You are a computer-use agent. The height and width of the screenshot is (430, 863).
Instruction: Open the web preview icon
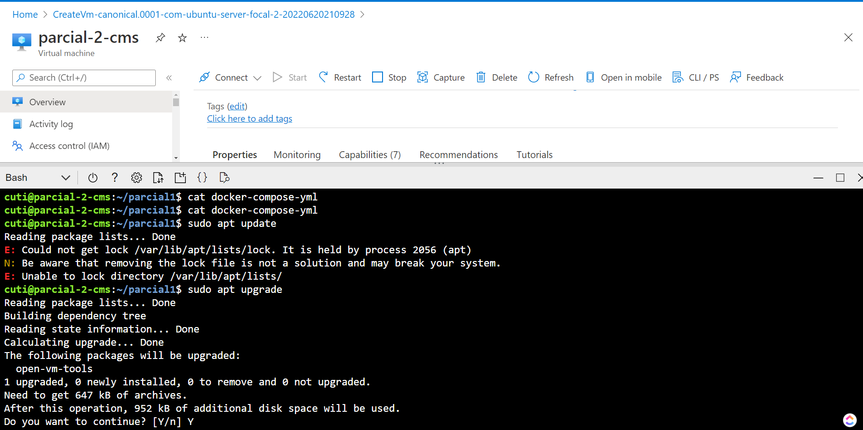click(x=224, y=178)
